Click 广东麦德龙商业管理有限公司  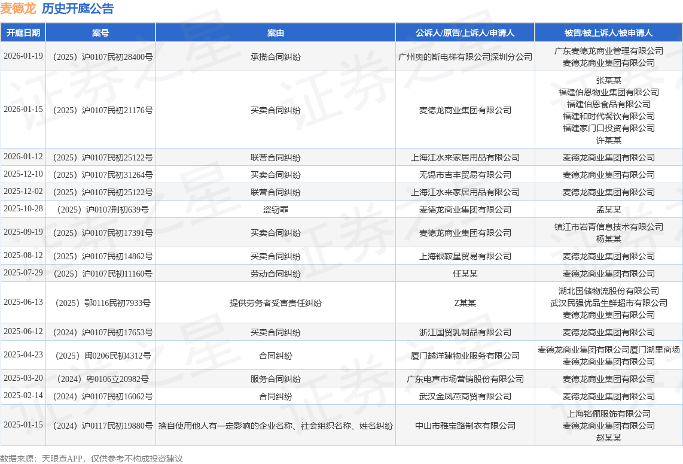[608, 50]
